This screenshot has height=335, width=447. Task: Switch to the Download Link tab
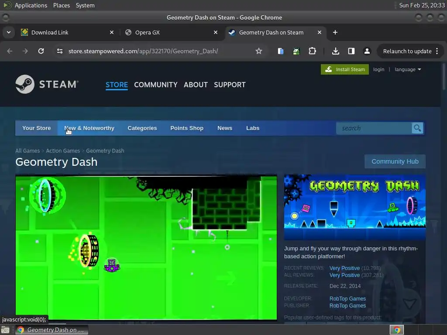pos(67,32)
